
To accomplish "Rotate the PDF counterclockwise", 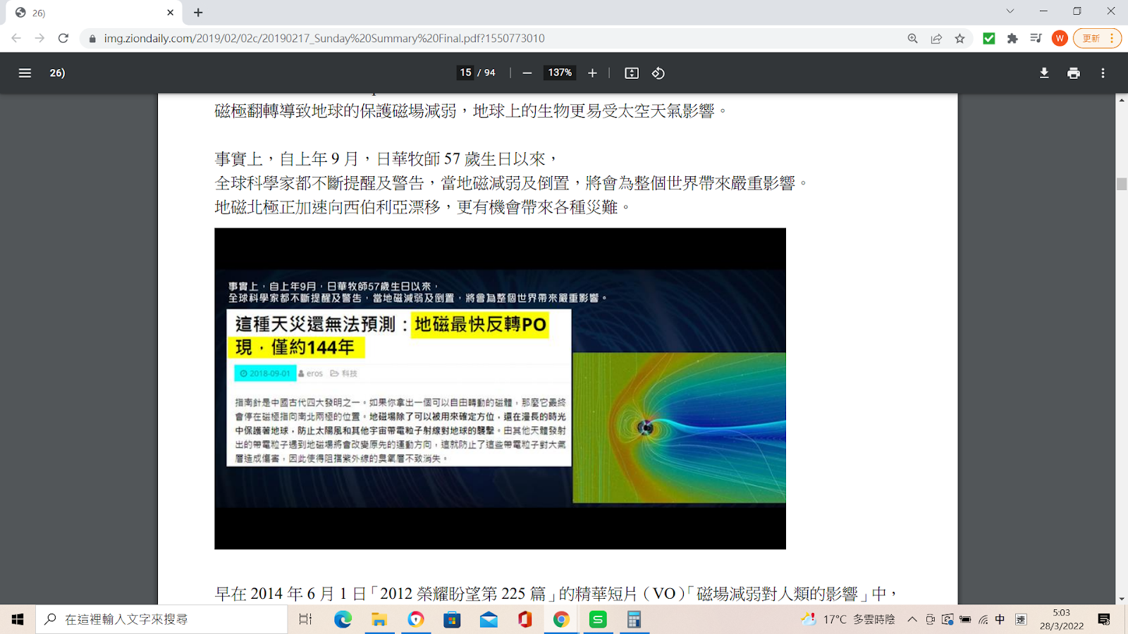I will (x=658, y=73).
